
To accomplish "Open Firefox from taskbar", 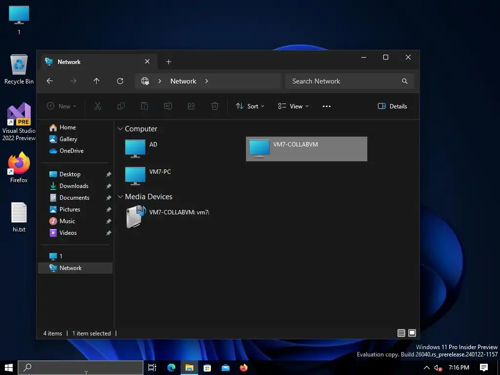I will click(x=244, y=368).
